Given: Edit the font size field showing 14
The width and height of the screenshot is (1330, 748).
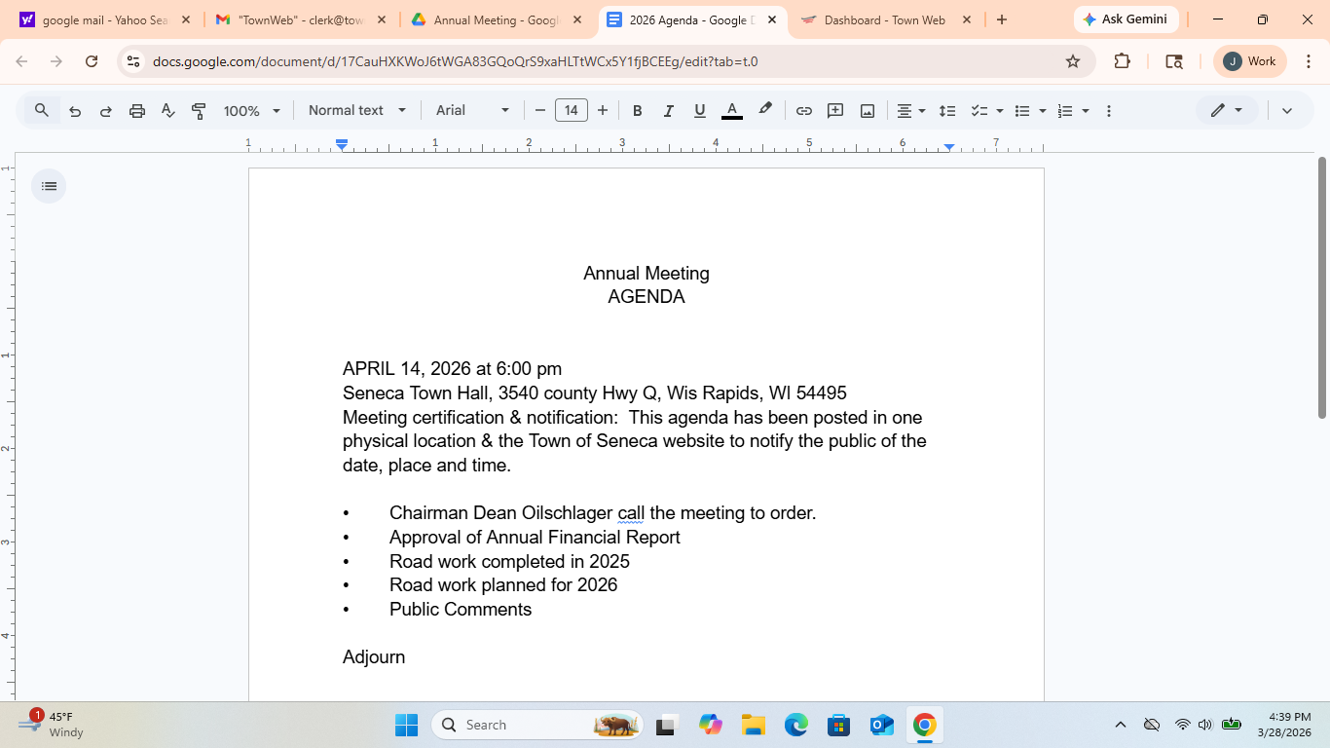Looking at the screenshot, I should click(x=572, y=111).
